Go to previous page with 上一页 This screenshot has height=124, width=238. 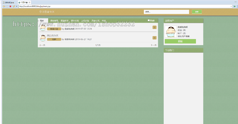(x=42, y=45)
